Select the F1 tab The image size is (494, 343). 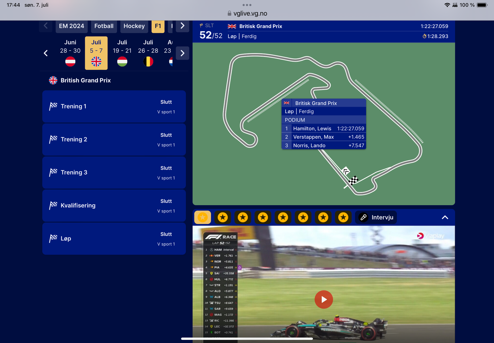pos(158,26)
